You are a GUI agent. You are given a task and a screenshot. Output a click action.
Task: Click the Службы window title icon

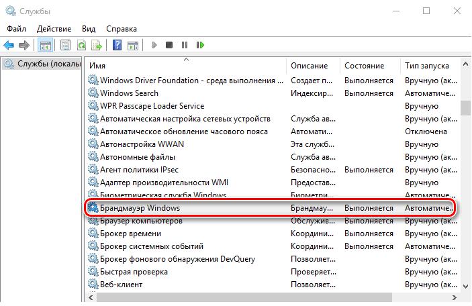11,11
